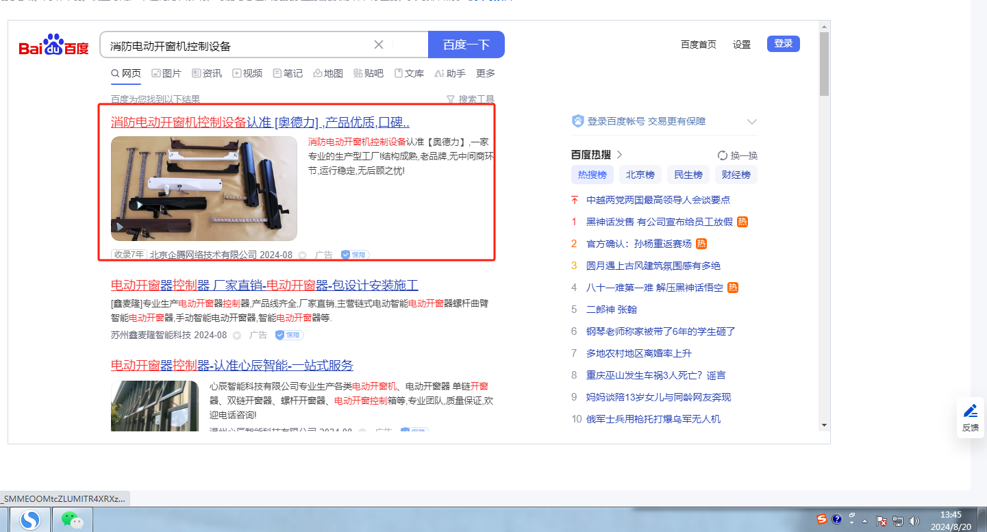Screen dimensions: 987x532
Task: Click the 收录7年 badge
Action: tap(129, 255)
